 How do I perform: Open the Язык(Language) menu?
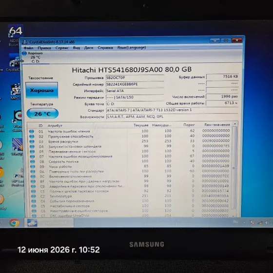click(x=132, y=47)
